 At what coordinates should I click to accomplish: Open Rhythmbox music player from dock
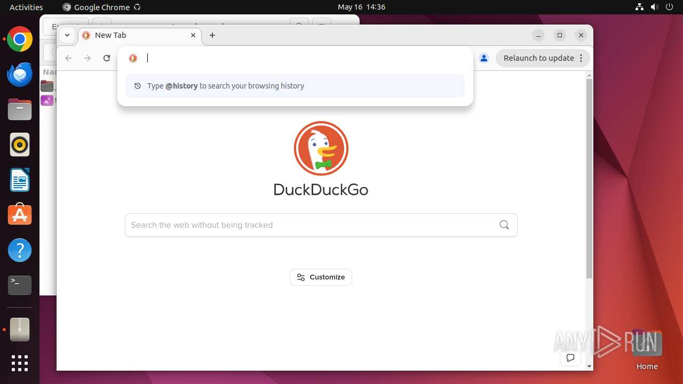20,145
